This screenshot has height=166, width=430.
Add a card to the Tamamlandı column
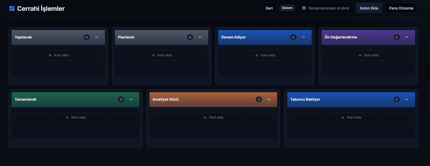pos(75,118)
